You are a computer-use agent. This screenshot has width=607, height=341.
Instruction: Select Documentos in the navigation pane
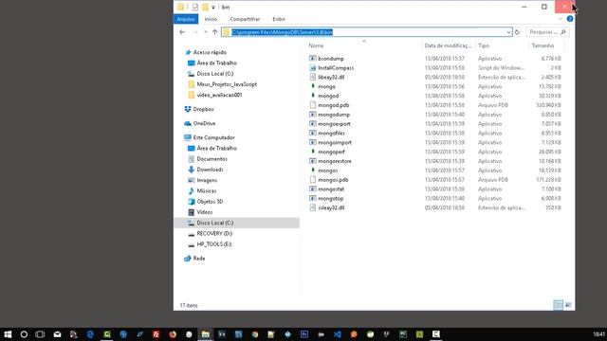point(212,159)
